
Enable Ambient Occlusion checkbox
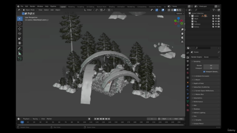tap(194, 76)
